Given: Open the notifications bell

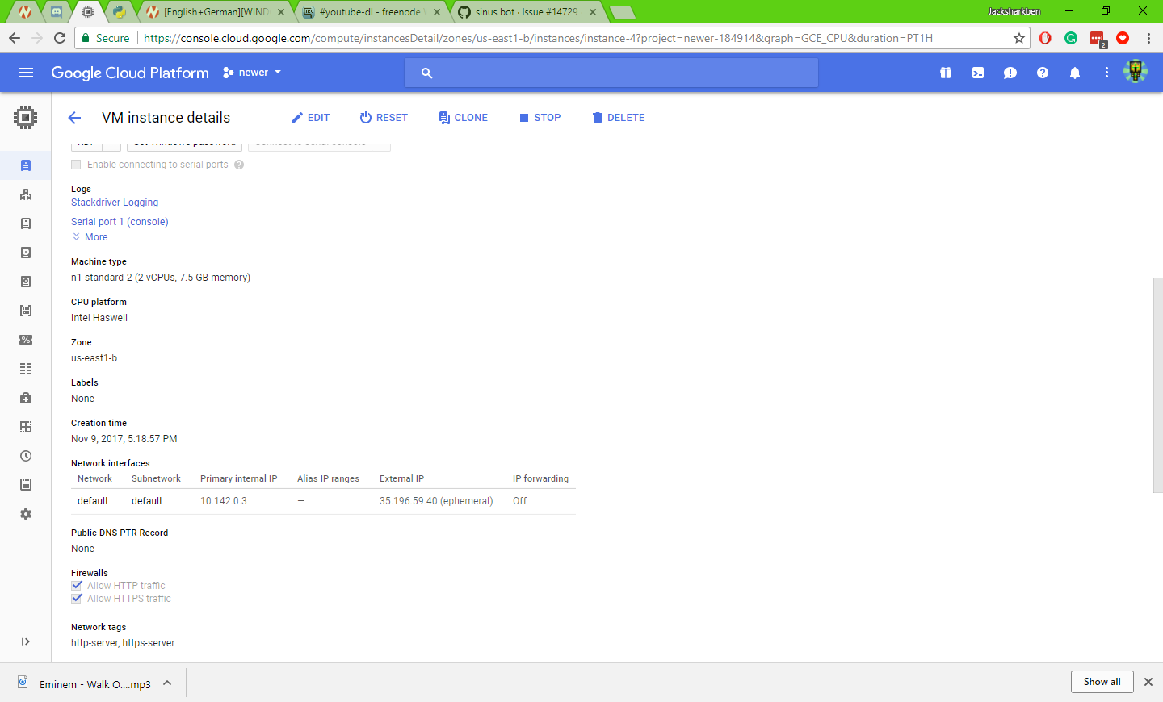Looking at the screenshot, I should pos(1075,73).
